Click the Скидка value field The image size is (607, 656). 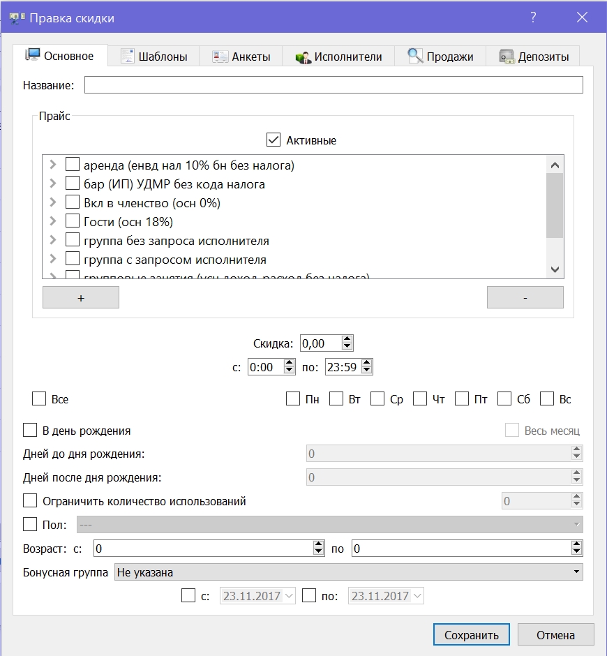(x=321, y=343)
